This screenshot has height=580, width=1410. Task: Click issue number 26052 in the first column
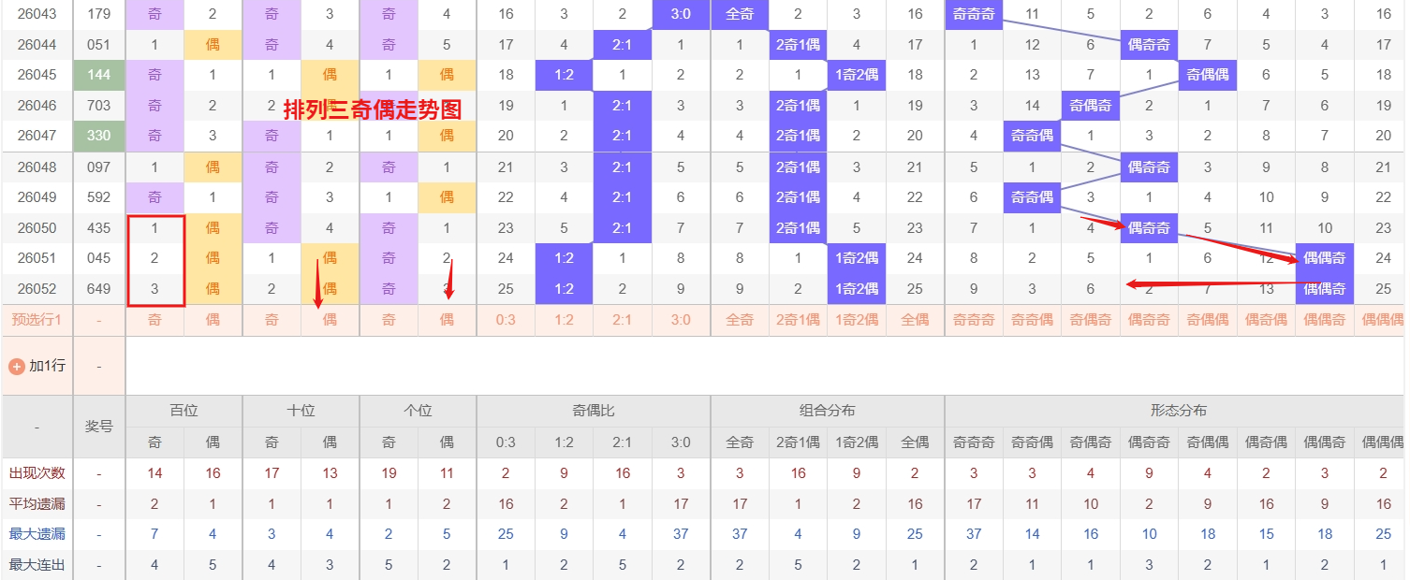pyautogui.click(x=37, y=289)
